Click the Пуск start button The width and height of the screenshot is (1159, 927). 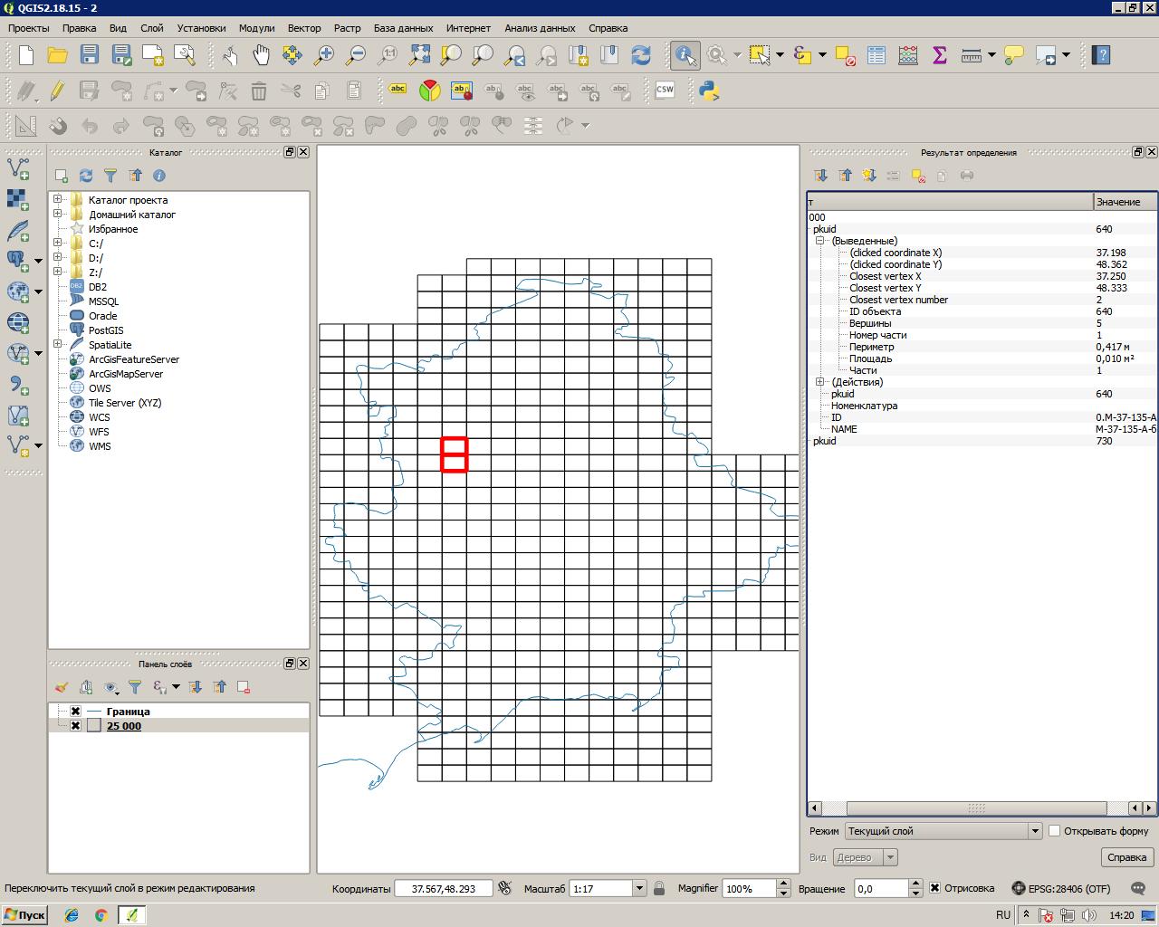(x=24, y=915)
